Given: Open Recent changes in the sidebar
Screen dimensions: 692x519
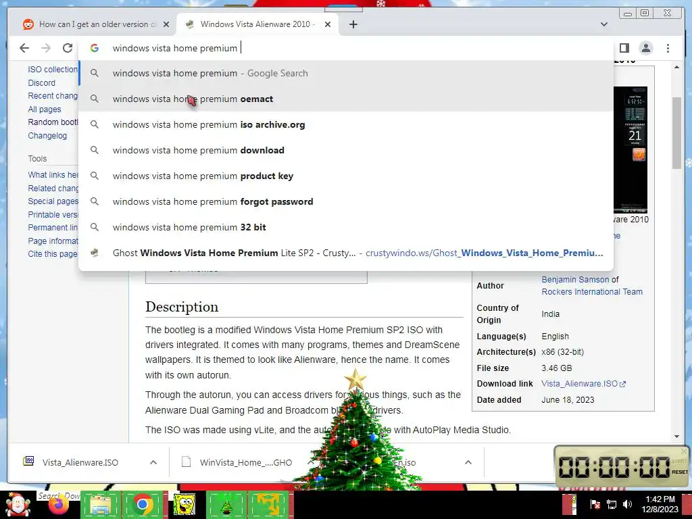Looking at the screenshot, I should point(53,96).
